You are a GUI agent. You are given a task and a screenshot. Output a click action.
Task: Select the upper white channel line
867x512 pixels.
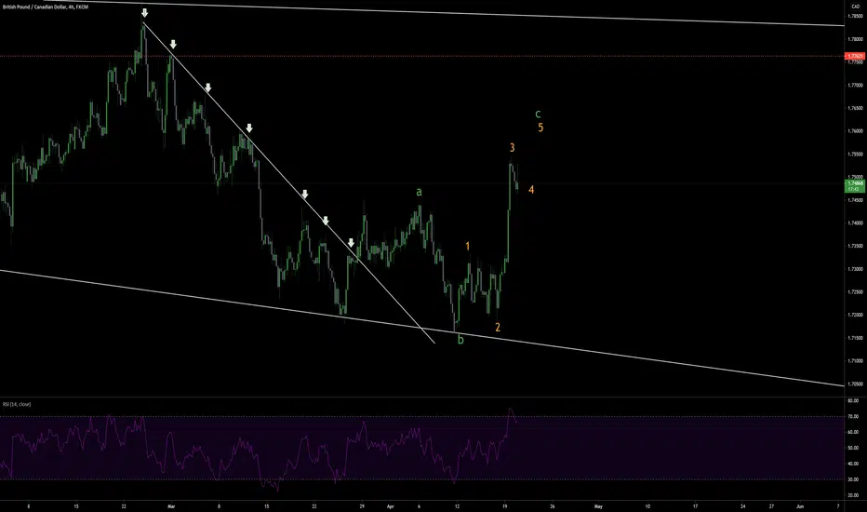[x=443, y=13]
